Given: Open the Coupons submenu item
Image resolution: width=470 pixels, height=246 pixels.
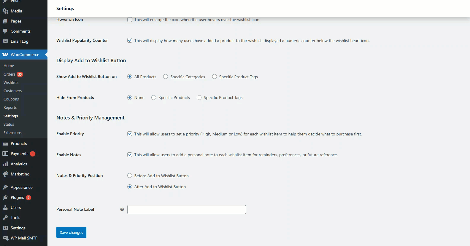Looking at the screenshot, I should 11,99.
